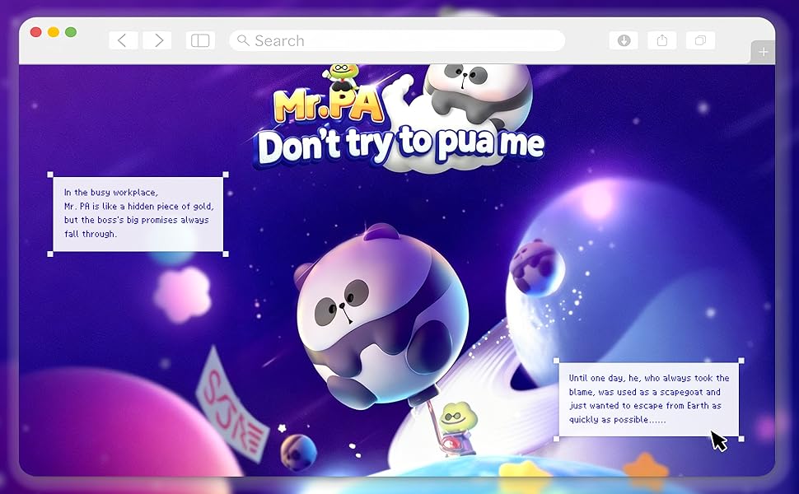Click the Search address field
799x494 pixels.
pos(397,40)
